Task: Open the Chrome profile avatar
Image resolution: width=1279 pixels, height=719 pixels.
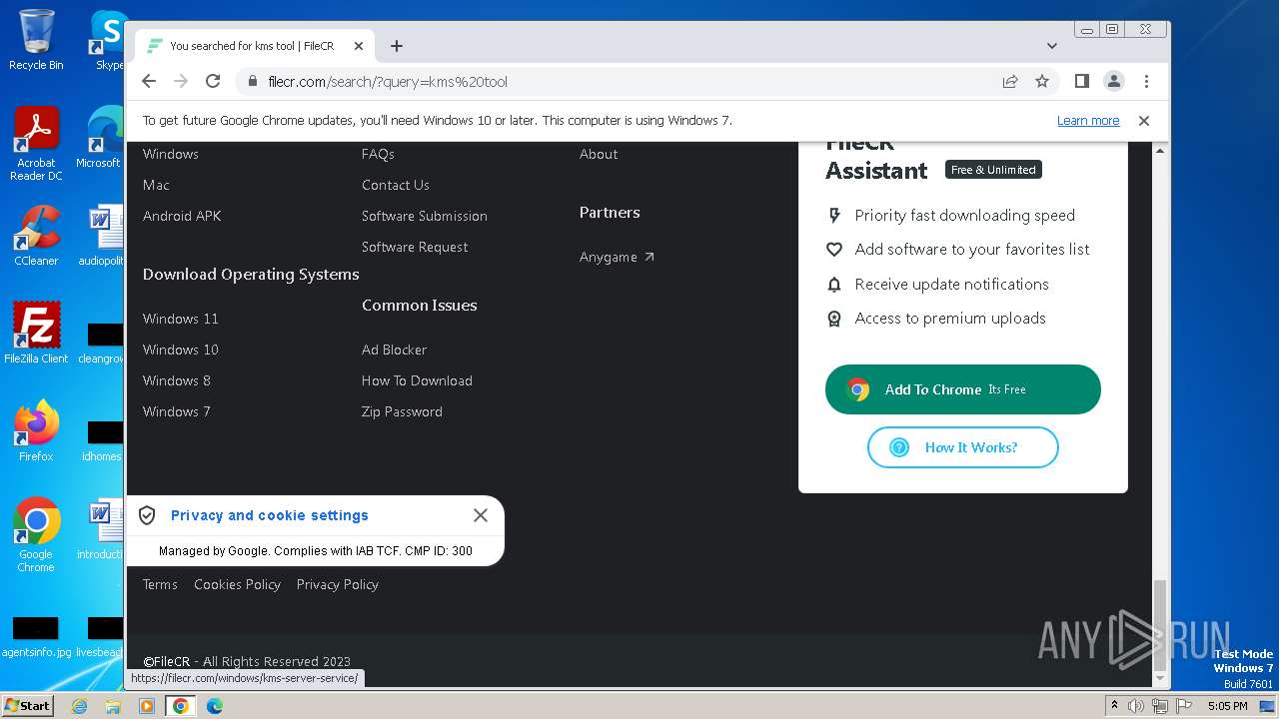Action: (x=1113, y=81)
